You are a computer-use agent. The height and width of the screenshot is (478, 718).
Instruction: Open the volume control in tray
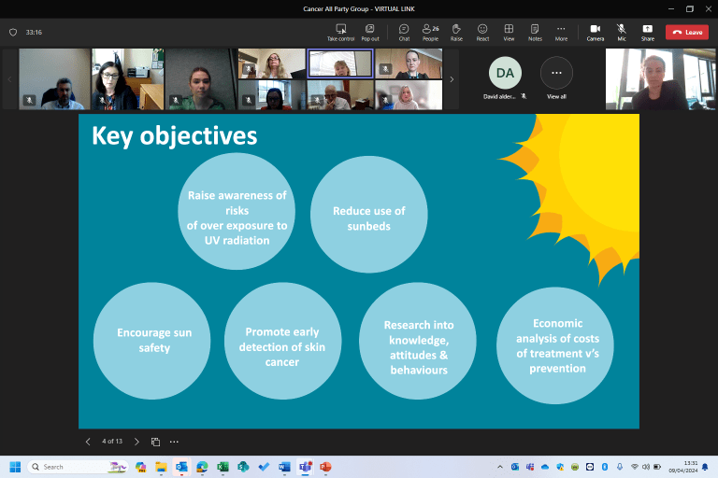click(646, 467)
